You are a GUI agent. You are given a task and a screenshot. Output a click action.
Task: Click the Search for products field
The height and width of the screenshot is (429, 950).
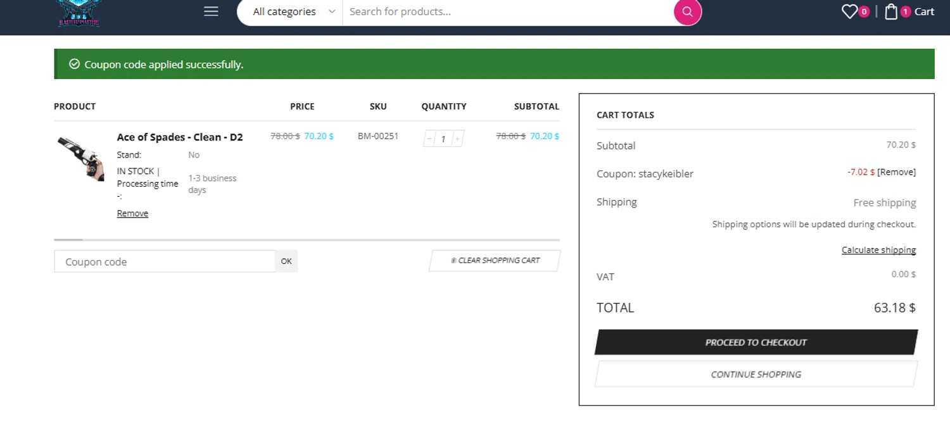507,11
